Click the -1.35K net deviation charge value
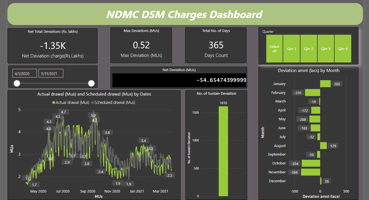 coord(53,46)
